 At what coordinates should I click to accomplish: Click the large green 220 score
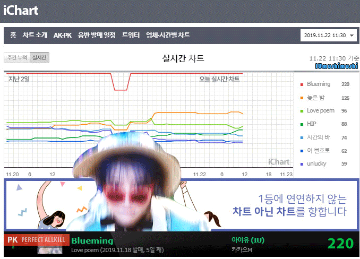click(x=340, y=244)
